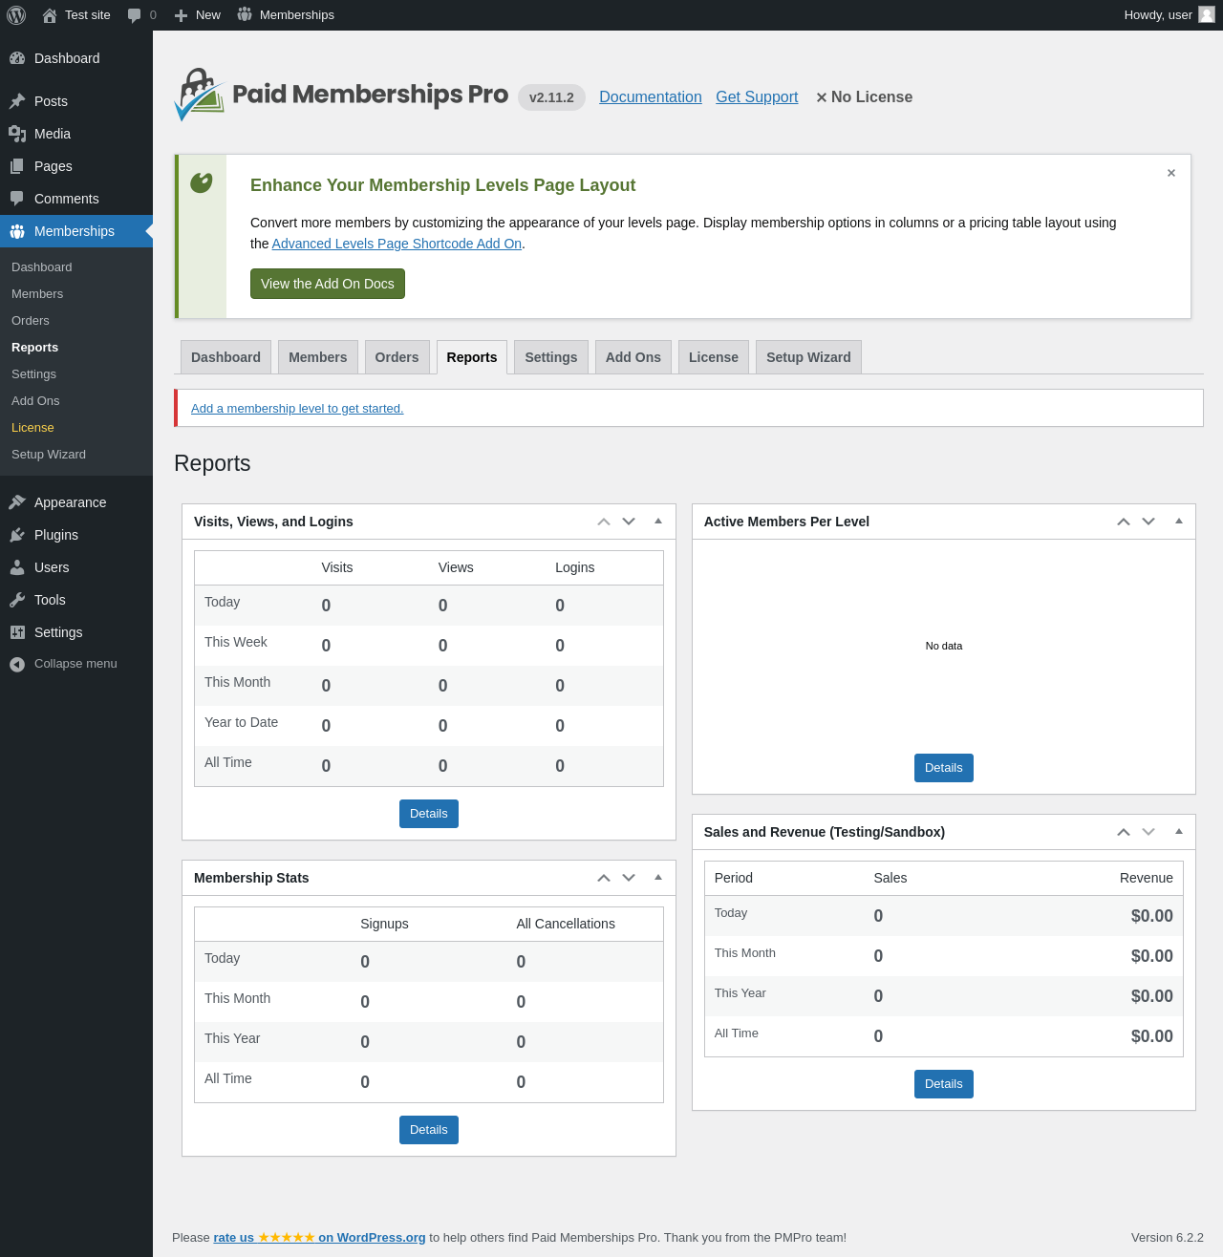Click the WordPress logo in admin bar
The width and height of the screenshot is (1223, 1257).
coord(16,15)
